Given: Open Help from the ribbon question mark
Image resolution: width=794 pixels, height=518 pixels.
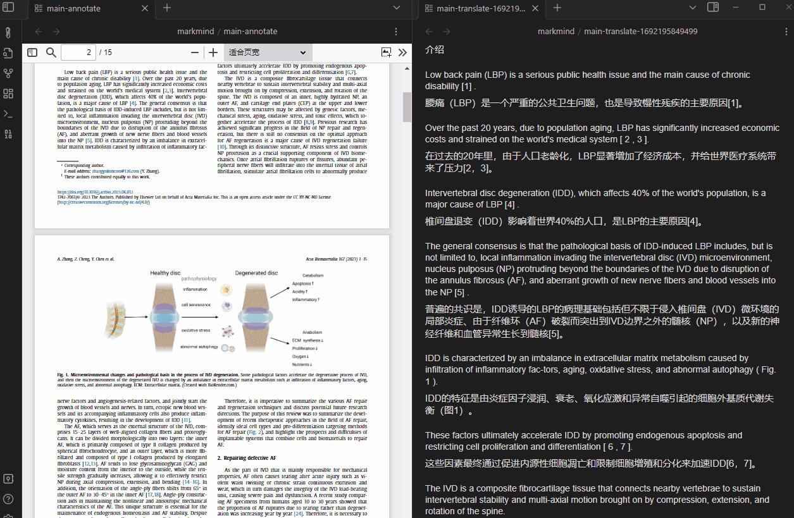Looking at the screenshot, I should click(x=8, y=499).
